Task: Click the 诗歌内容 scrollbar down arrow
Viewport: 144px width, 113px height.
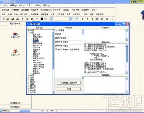Action: tap(127, 73)
